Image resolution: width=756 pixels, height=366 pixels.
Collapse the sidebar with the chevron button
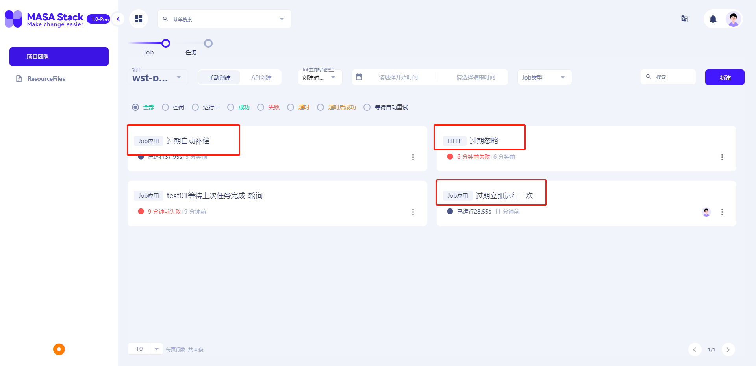(x=118, y=19)
